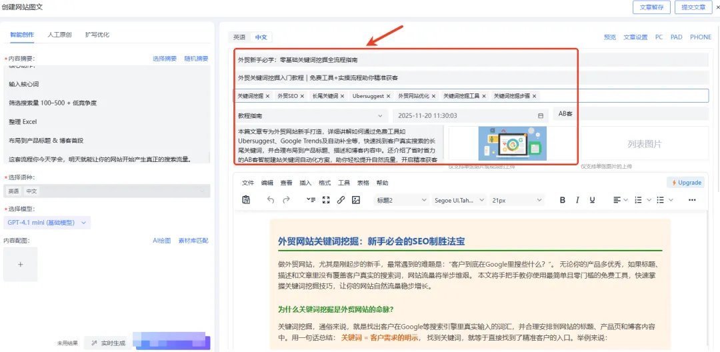This screenshot has width=720, height=352.
Task: Click the paste clipboard icon in editor toolbar
Action: click(x=246, y=200)
